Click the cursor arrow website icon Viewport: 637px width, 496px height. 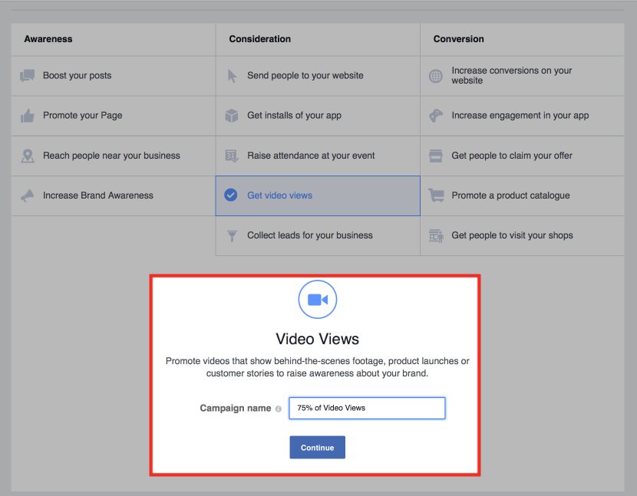point(232,76)
